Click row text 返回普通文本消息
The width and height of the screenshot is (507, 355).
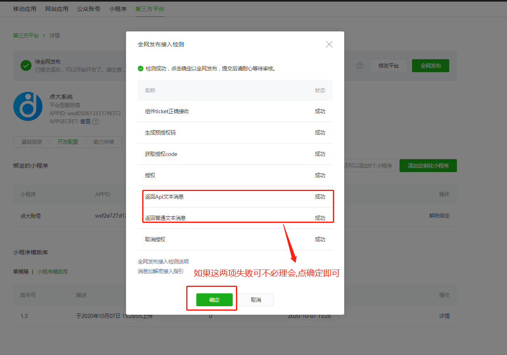coord(166,218)
